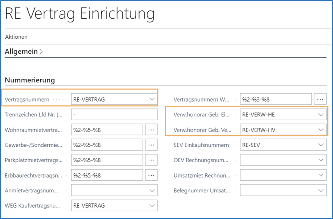Click the RE Vertrag Einrichtung page title
333x219 pixels.
coord(79,14)
